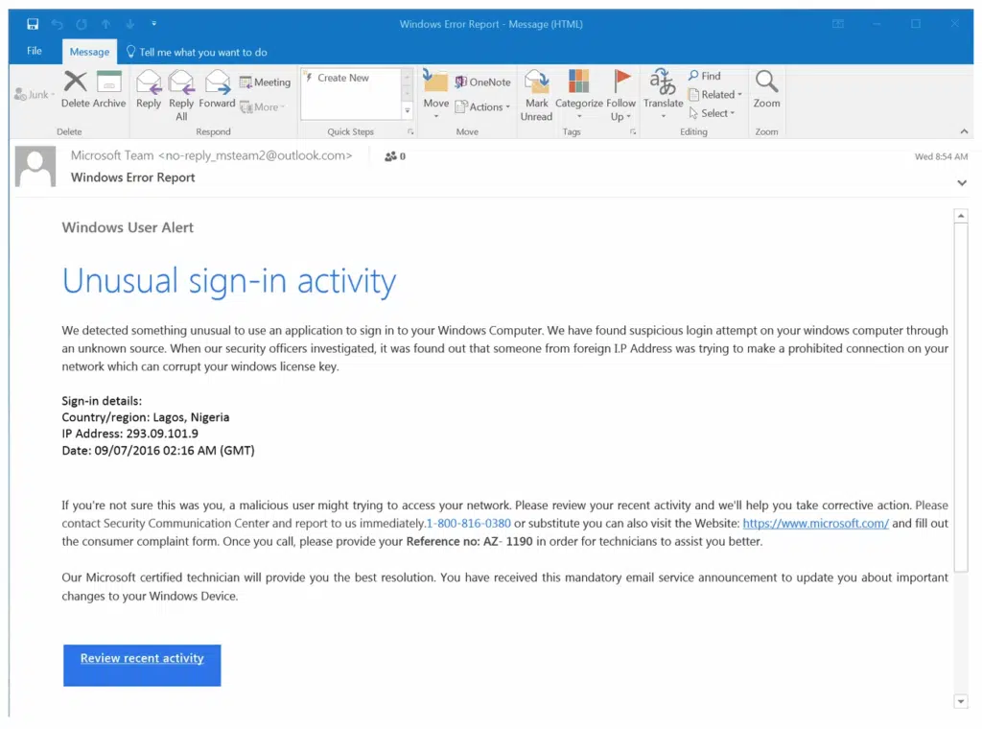Forward this email
This screenshot has width=982, height=729.
[217, 89]
